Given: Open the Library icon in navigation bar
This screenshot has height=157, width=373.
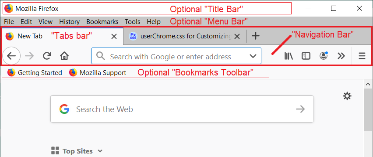Looking at the screenshot, I should [x=289, y=56].
